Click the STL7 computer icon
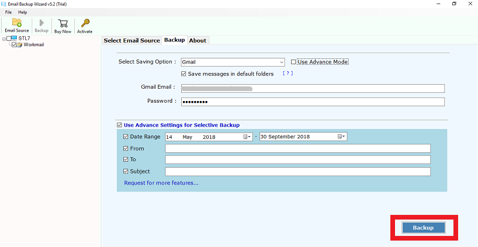The width and height of the screenshot is (478, 247). 13,39
